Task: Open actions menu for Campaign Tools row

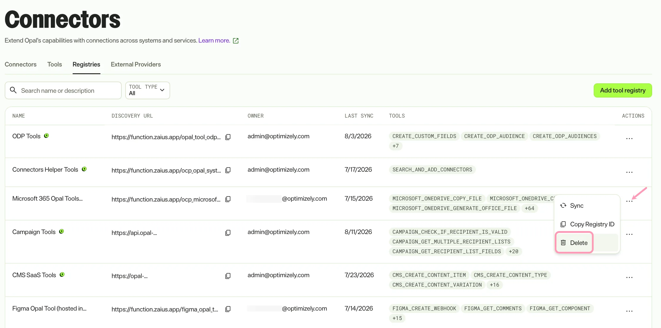Action: coord(629,234)
